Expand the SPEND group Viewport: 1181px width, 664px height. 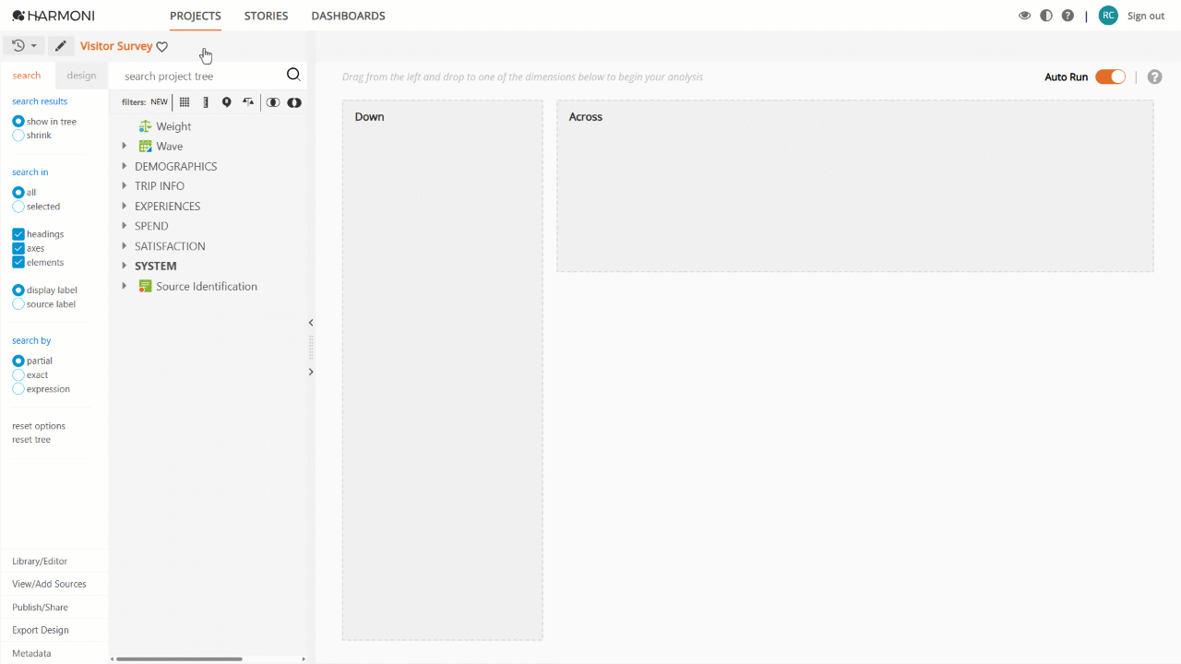tap(125, 226)
